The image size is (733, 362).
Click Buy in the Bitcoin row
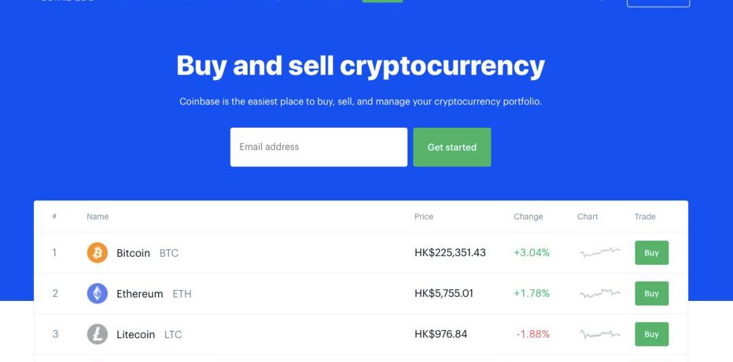coord(652,253)
